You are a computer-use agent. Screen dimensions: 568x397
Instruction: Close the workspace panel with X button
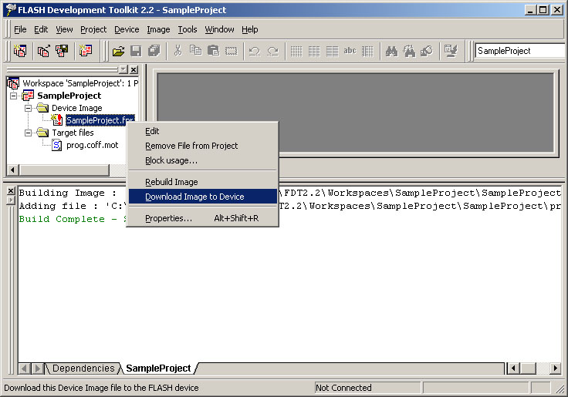tap(134, 69)
